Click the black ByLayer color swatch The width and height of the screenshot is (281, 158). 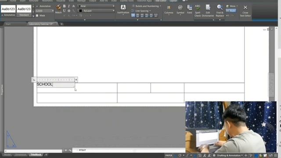tap(80, 11)
